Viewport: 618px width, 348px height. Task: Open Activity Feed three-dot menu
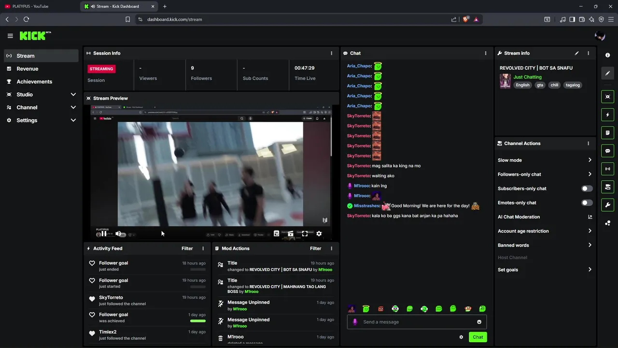(x=203, y=248)
